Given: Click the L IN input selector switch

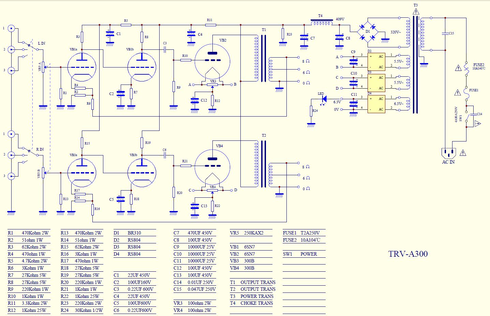Looking at the screenshot, I should tap(31, 46).
